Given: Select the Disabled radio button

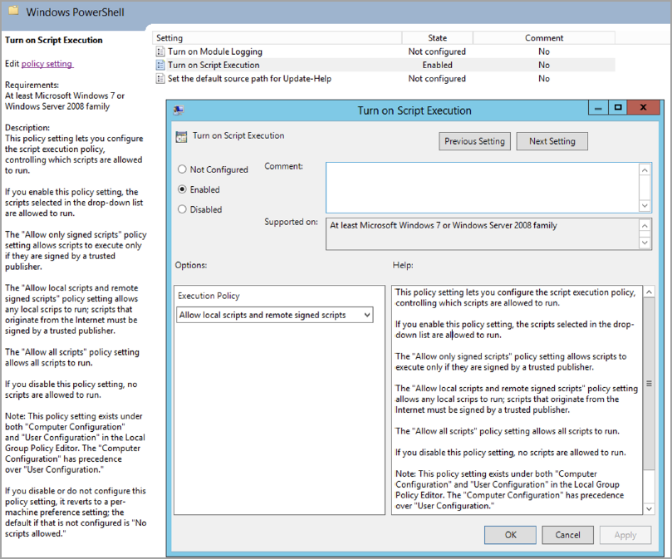Looking at the screenshot, I should click(182, 209).
